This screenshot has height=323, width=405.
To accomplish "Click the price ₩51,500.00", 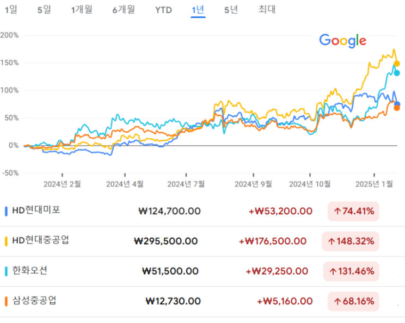I will [x=170, y=271].
